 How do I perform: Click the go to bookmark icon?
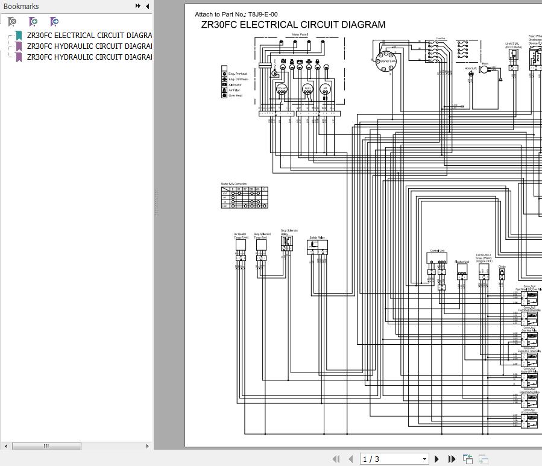pos(54,22)
